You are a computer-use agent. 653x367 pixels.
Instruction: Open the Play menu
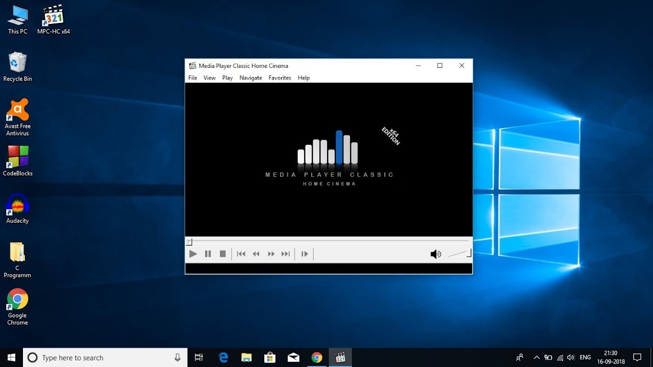[228, 78]
